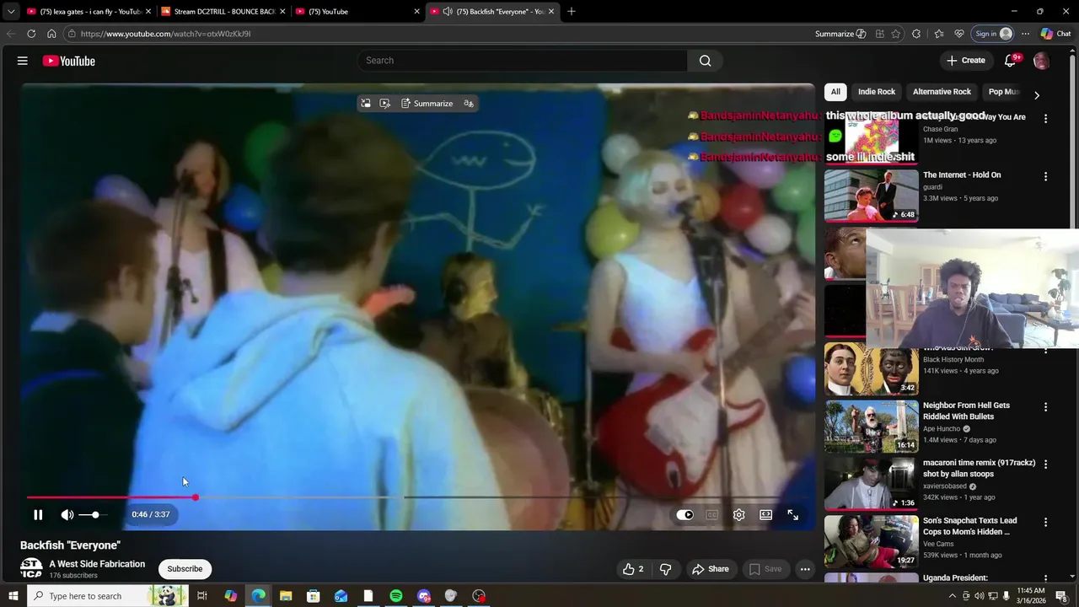
Task: Show hidden system tray icons chevron
Action: (x=953, y=596)
